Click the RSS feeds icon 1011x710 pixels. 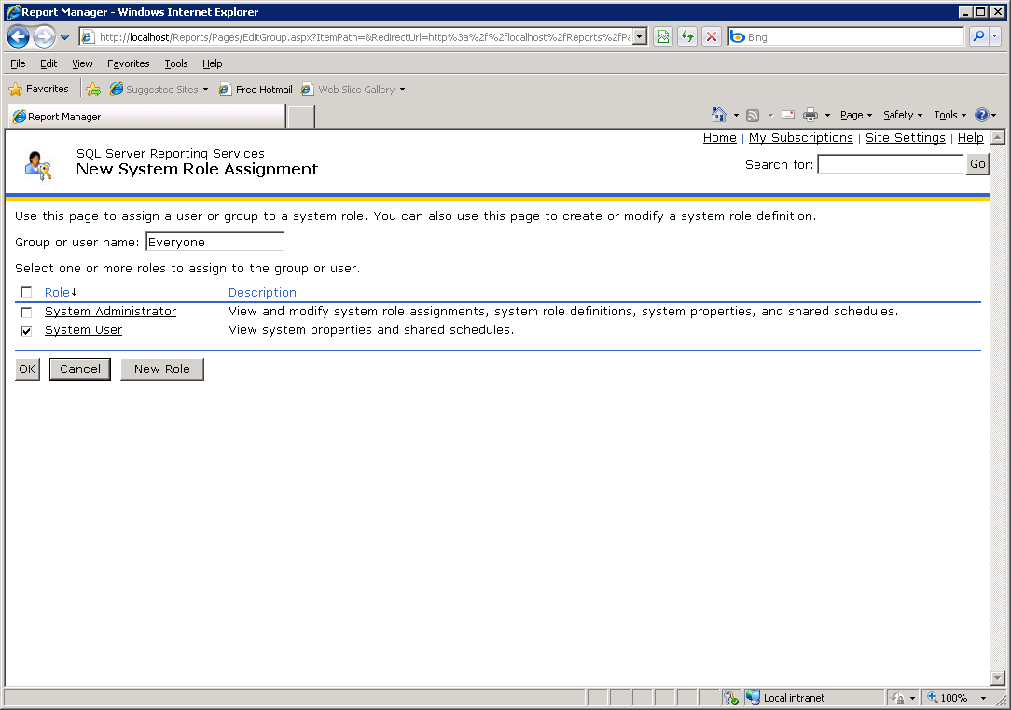[x=753, y=114]
